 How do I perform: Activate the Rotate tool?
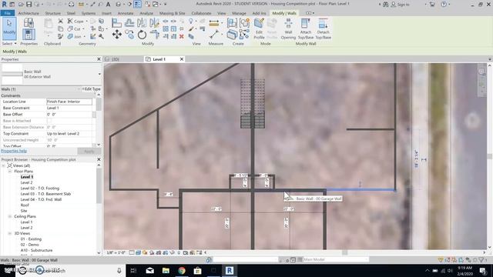[142, 34]
